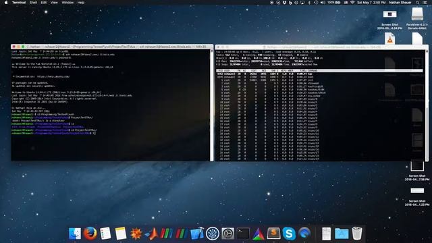Open Finder from the dock

75,234
